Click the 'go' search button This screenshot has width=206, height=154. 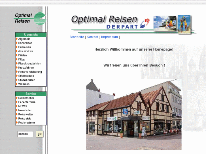40,134
